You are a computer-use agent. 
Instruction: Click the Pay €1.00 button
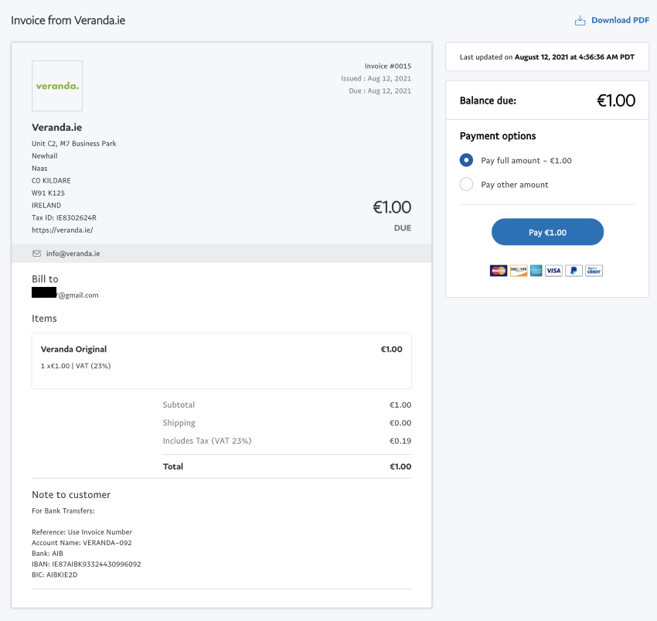(547, 232)
